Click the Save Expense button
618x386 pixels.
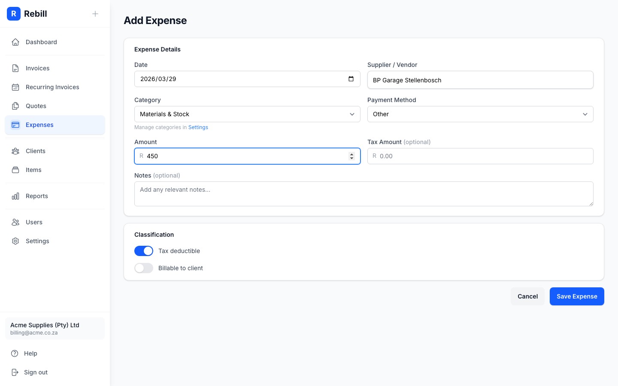pos(577,296)
